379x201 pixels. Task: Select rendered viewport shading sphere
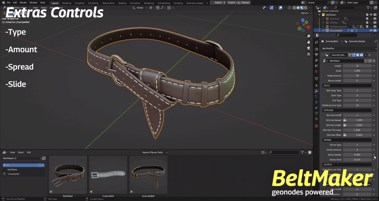(x=306, y=8)
